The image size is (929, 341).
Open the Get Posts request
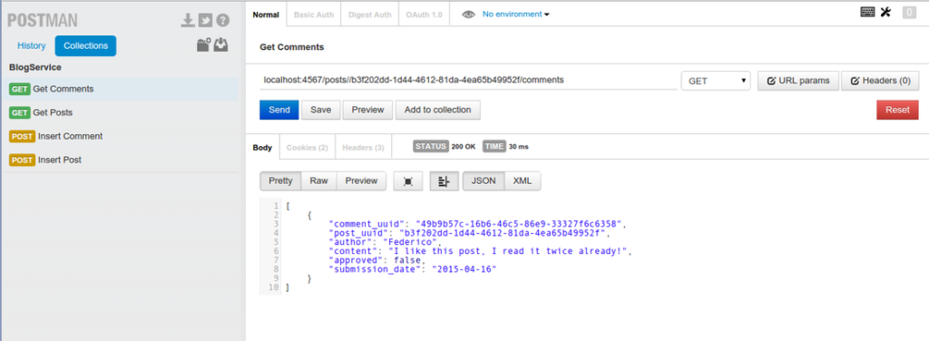pos(121,112)
